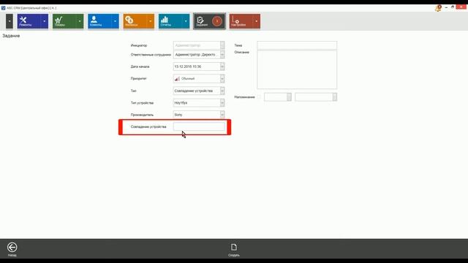
Task: Click the Назад label in the bottom bar
Action: tap(12, 255)
